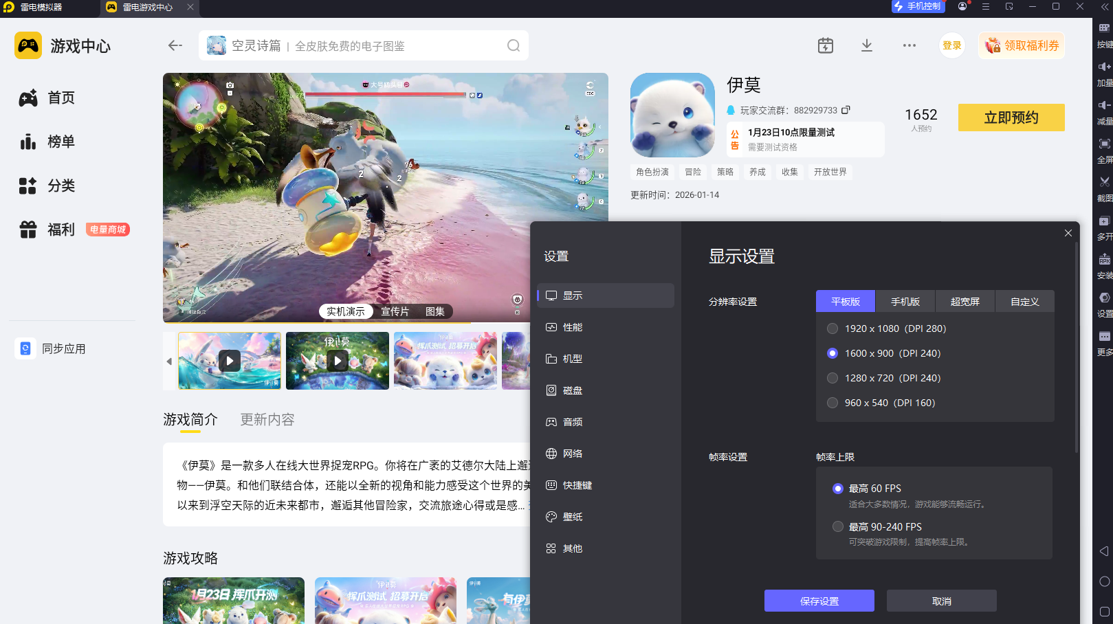
Task: Open the reservation calendar icon
Action: 826,45
